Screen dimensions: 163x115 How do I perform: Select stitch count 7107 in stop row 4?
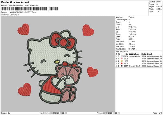click(x=126, y=64)
